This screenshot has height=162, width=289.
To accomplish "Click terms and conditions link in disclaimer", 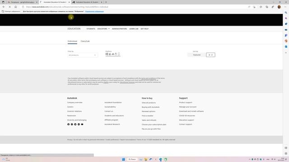I will click(x=149, y=78).
